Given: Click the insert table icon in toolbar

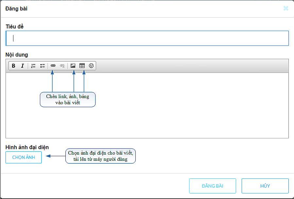Looking at the screenshot, I should (x=82, y=66).
